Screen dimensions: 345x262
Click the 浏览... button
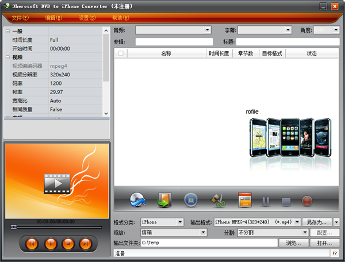[x=293, y=243]
